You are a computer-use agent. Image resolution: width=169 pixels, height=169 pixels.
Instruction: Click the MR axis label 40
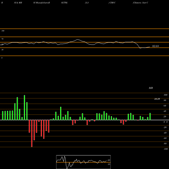(x=165, y=111)
